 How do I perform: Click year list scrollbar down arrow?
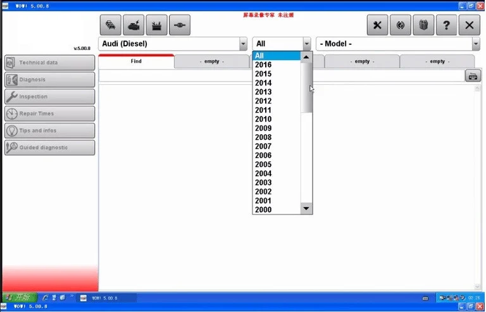coord(306,208)
